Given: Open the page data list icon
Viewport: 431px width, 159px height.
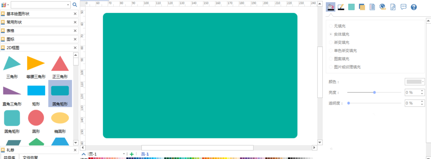Looking at the screenshot, I should [x=372, y=7].
